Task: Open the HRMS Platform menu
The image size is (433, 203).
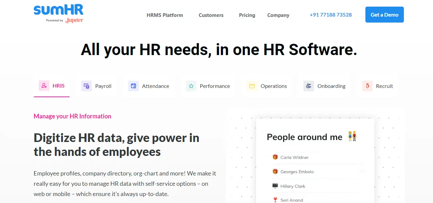Action: click(165, 15)
